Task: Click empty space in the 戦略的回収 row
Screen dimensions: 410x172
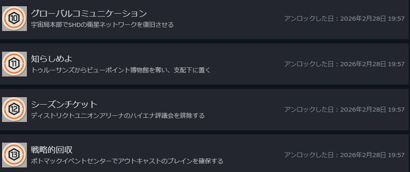Action: click(252, 155)
